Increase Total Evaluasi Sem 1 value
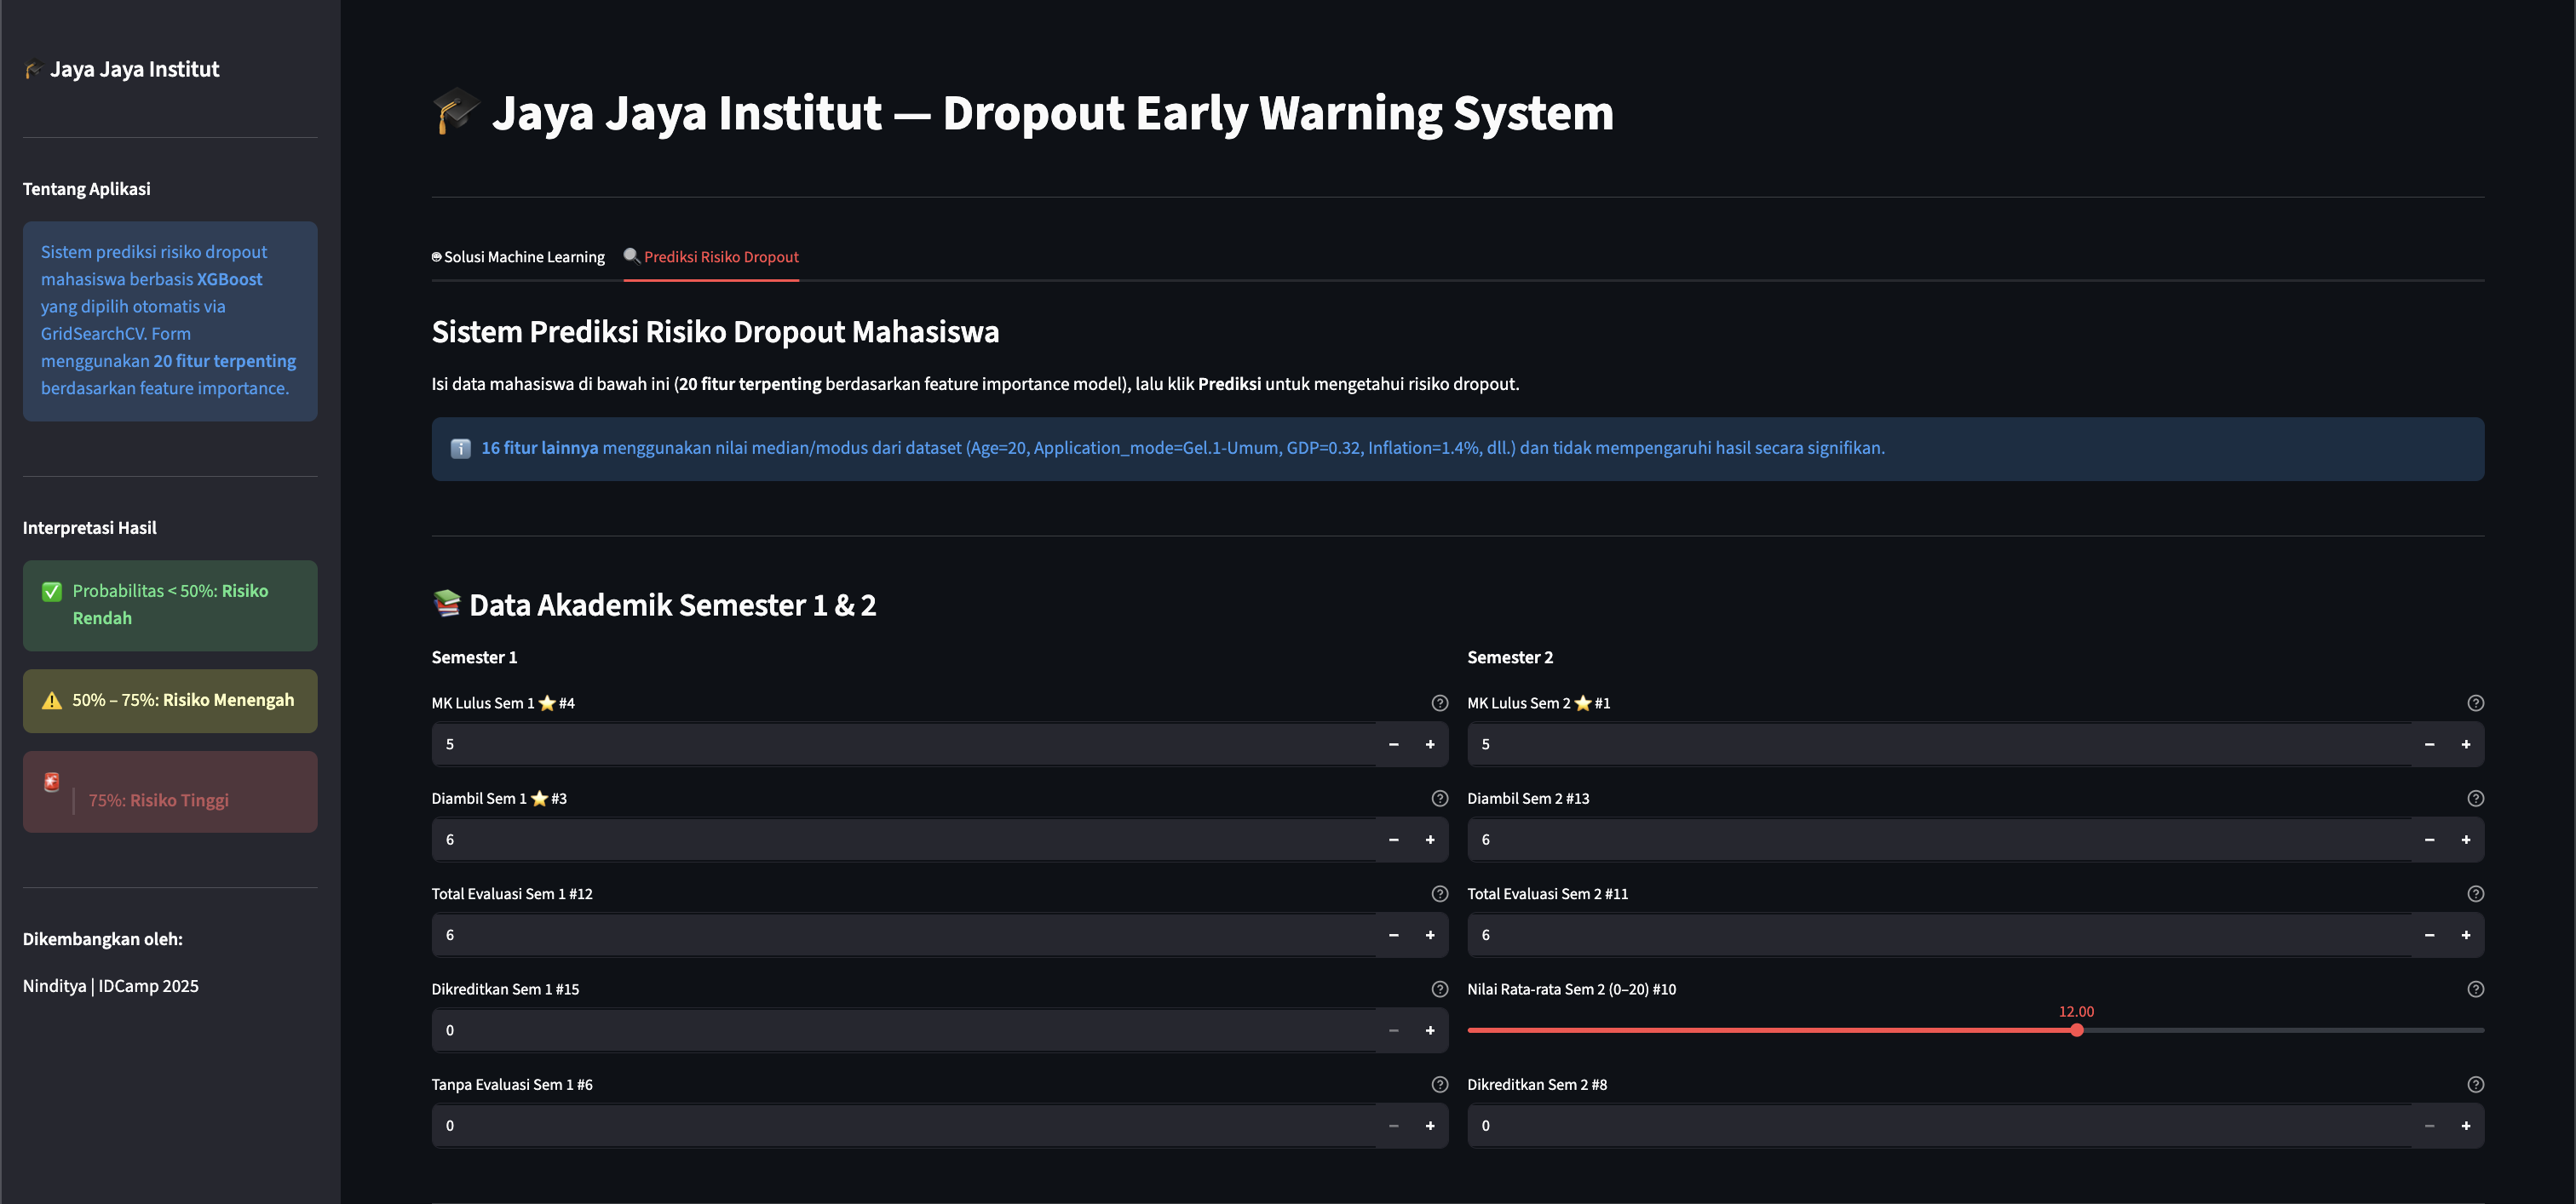2576x1204 pixels. coord(1430,935)
